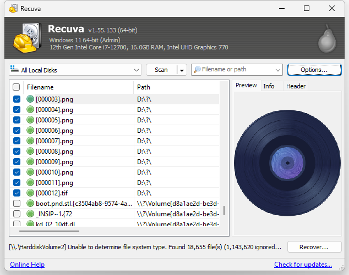Click the green status dot for [000005].png

click(30, 120)
